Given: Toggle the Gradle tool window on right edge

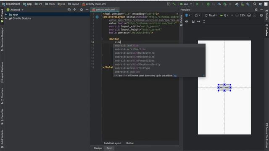Looking at the screenshot, I should coord(267,15).
